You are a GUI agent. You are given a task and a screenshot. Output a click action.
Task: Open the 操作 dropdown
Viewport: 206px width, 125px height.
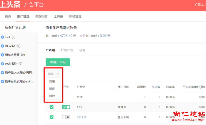coord(53,74)
